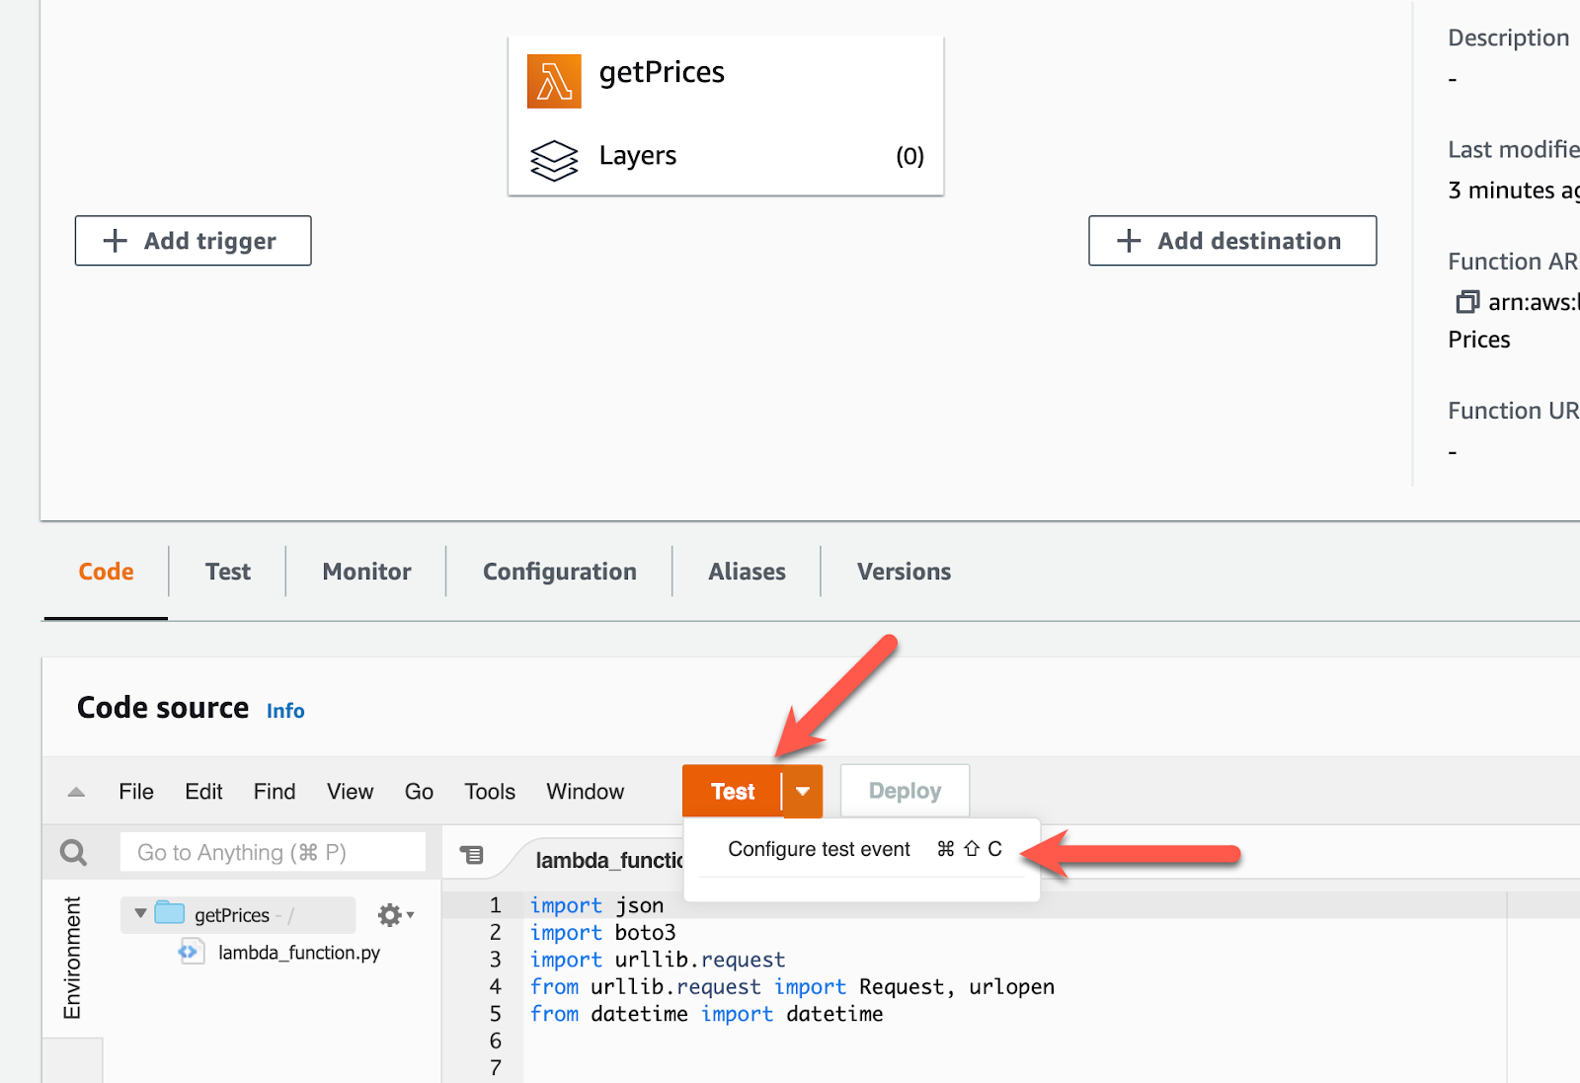This screenshot has height=1083, width=1580.
Task: Open the Go menu
Action: click(419, 792)
